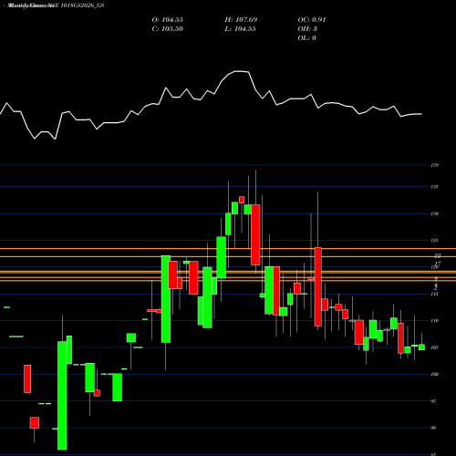The width and height of the screenshot is (456, 456).
Task: Click the orange level label '22'
Action: point(438,255)
